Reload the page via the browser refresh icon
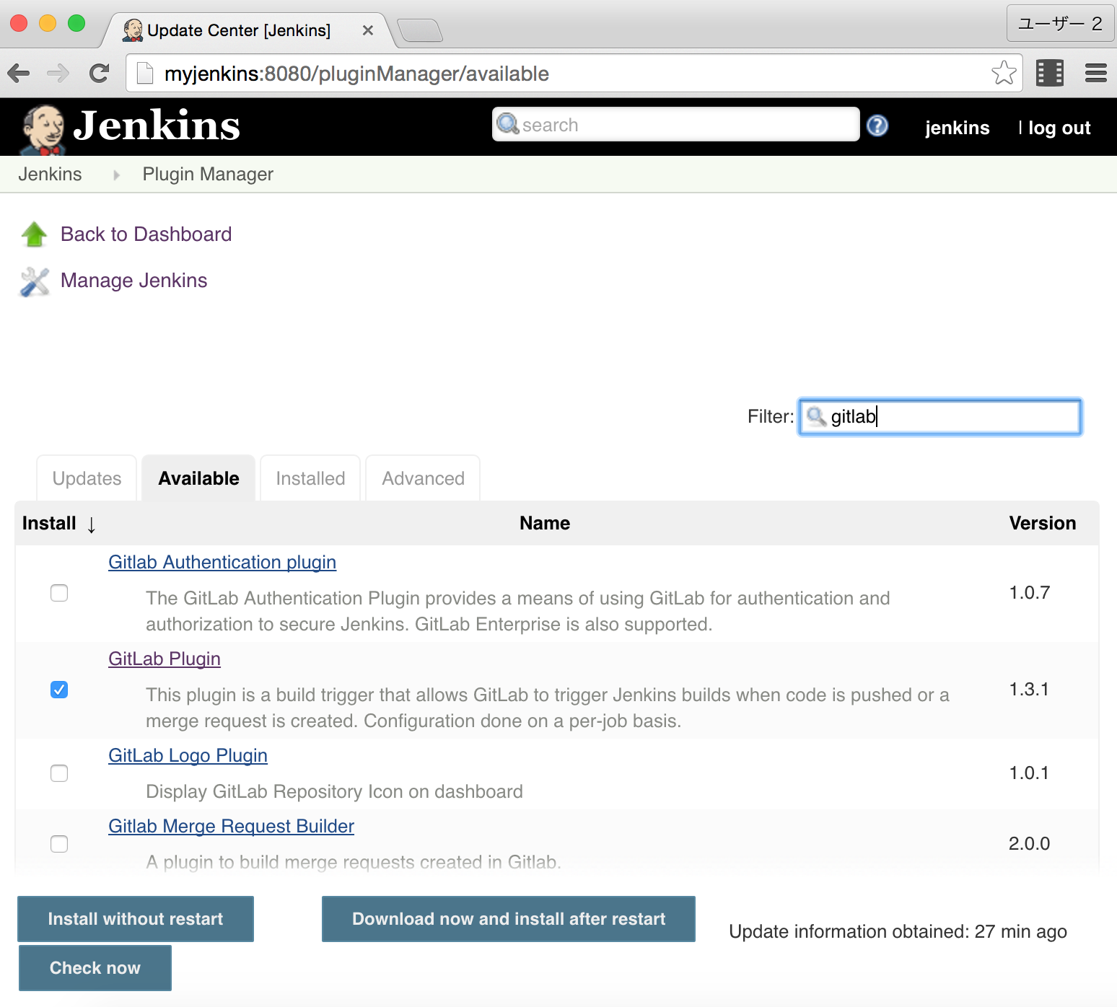This screenshot has height=1007, width=1117. (x=98, y=73)
